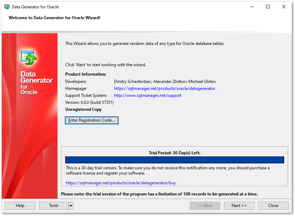295x216 pixels.
Task: Open the Support Ticket System link
Action: point(147,95)
